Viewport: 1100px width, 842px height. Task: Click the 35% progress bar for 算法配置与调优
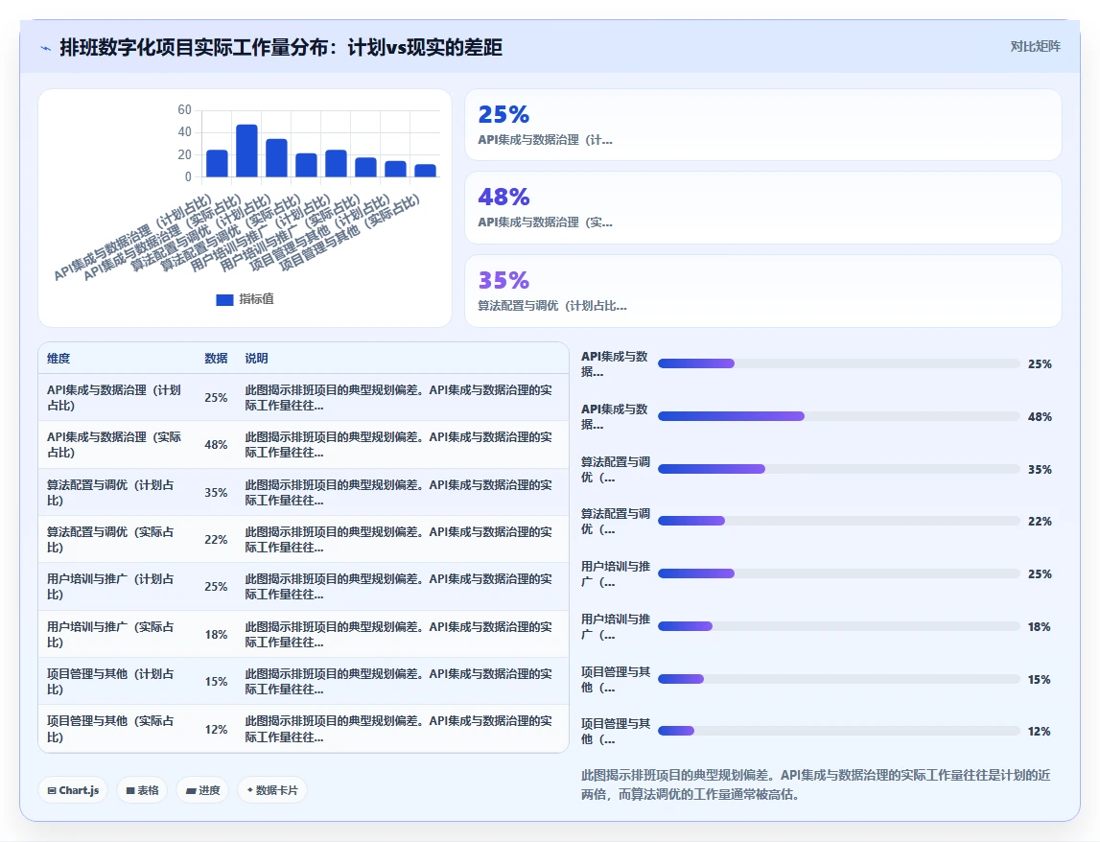[838, 469]
